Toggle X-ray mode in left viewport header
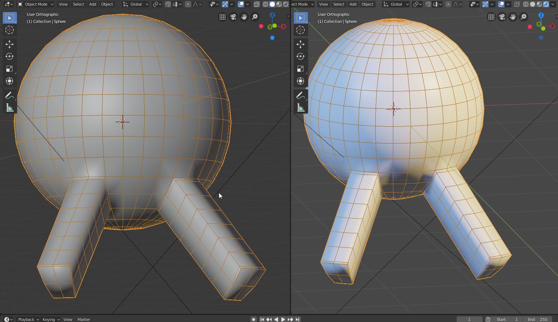Screen dimensions: 558x322 257,4
